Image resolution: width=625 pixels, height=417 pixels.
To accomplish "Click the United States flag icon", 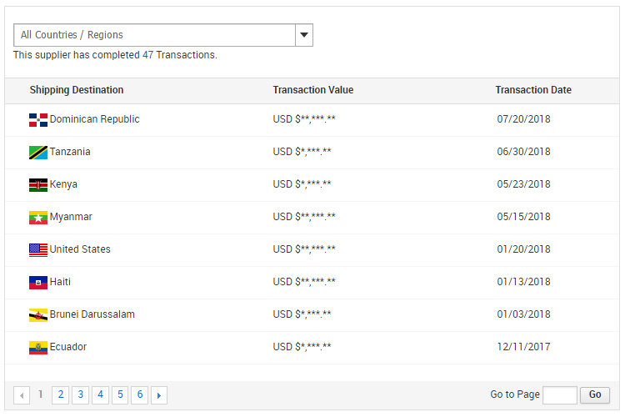I will 38,250.
